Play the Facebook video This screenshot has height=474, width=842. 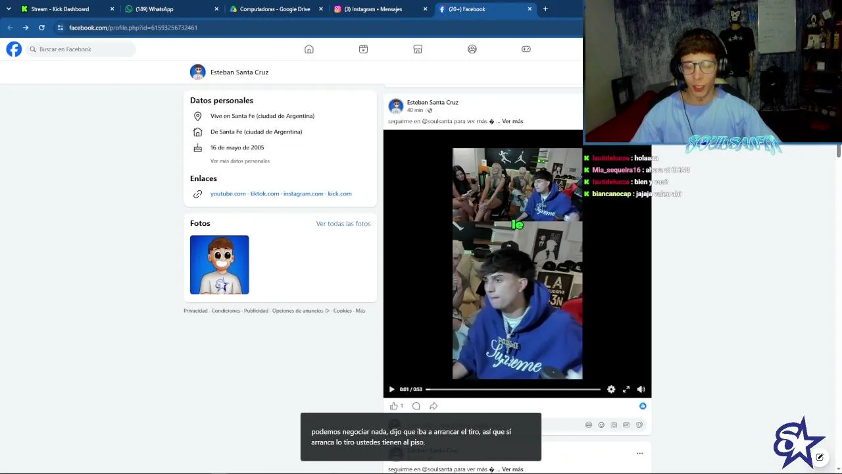[392, 389]
